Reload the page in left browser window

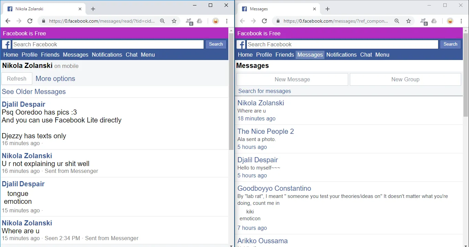coord(30,21)
